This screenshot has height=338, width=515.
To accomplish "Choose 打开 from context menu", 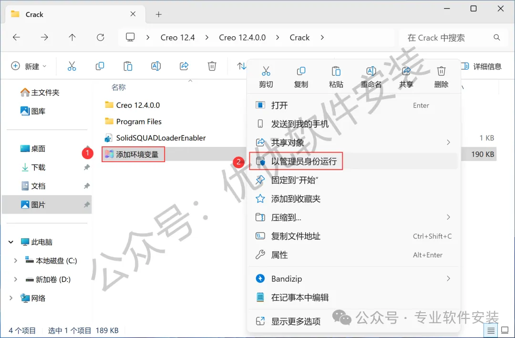I will tap(353, 105).
